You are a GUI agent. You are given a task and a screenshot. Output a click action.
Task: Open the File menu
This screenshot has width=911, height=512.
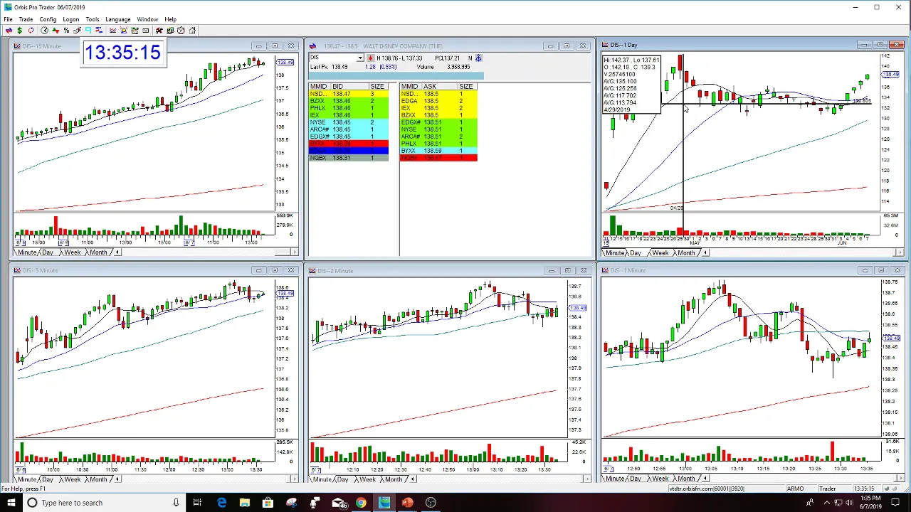pyautogui.click(x=8, y=19)
